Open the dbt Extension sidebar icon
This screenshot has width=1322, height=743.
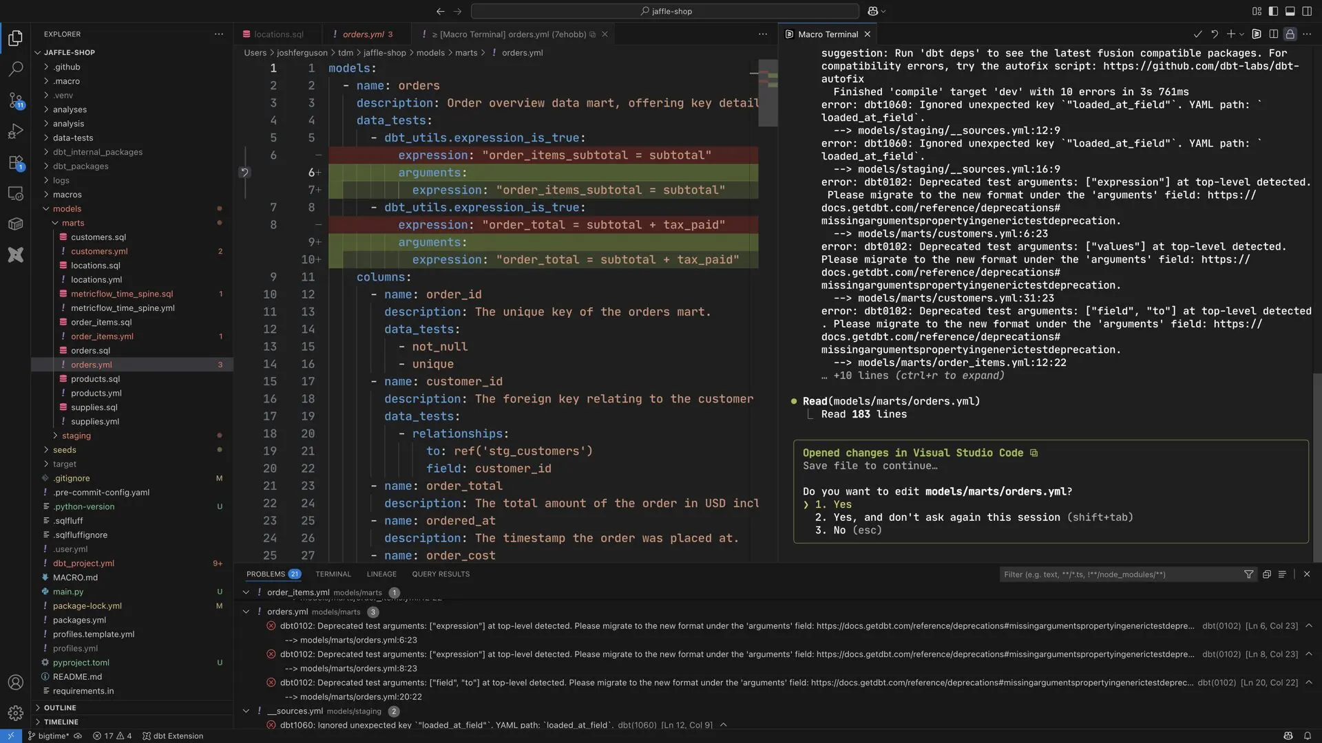pyautogui.click(x=15, y=255)
